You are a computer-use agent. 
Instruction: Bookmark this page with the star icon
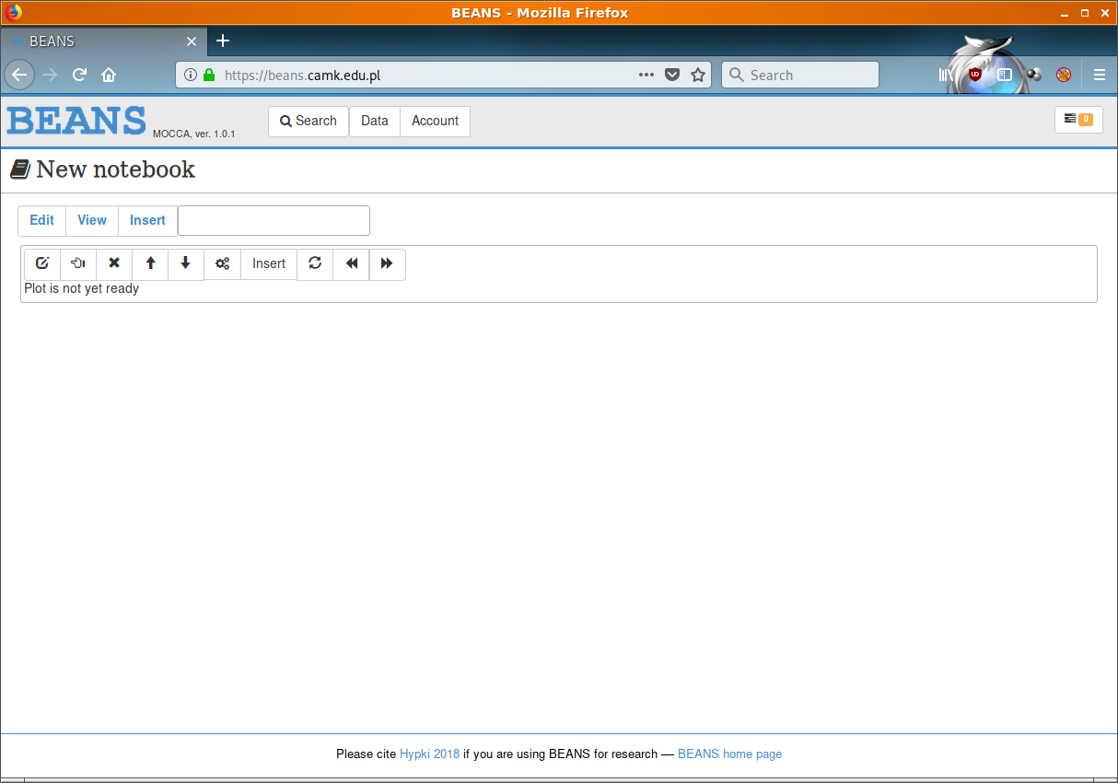(x=698, y=75)
